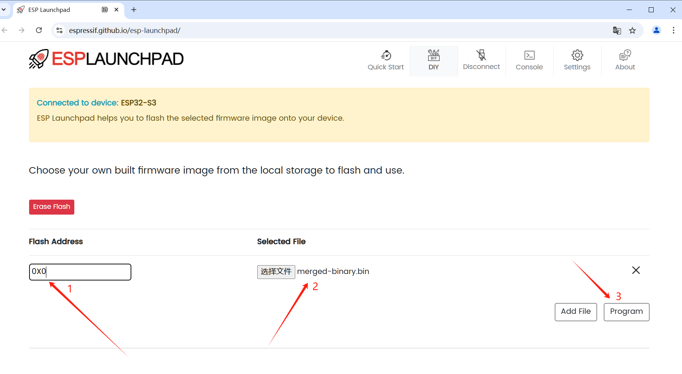The image size is (682, 374).
Task: Click the Google Translate icon in address bar
Action: coord(617,31)
